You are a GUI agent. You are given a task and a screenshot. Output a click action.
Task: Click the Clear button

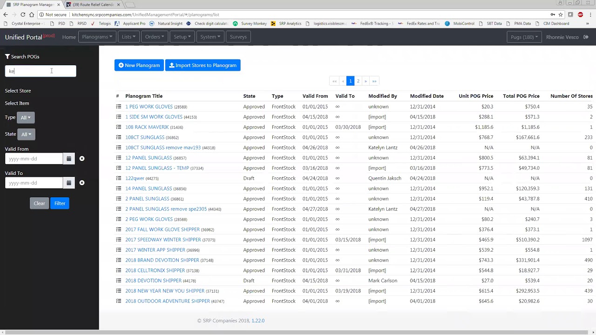39,203
